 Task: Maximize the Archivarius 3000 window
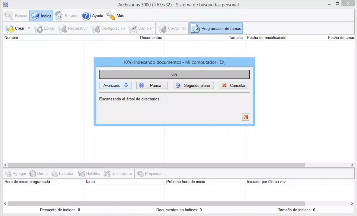(337, 4)
